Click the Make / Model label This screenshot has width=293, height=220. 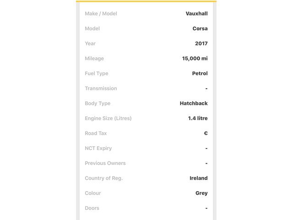[x=101, y=13]
